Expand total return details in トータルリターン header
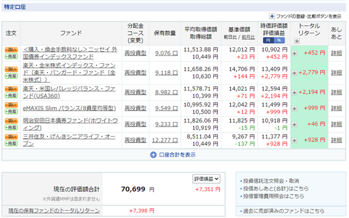349x218 pixels. (297, 41)
